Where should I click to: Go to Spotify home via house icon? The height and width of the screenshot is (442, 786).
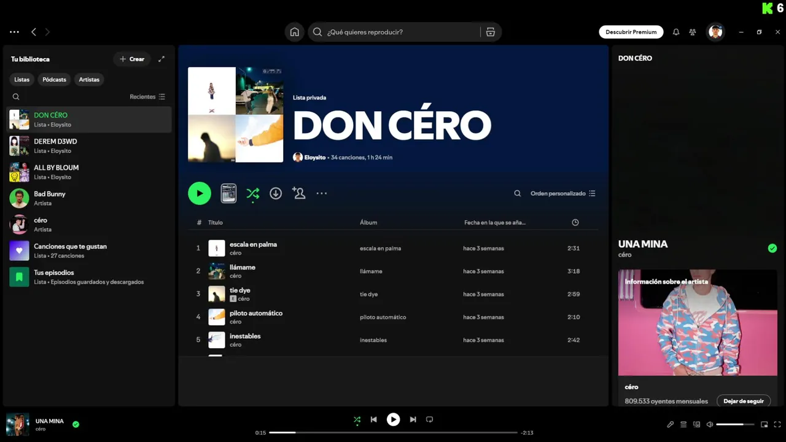point(295,32)
